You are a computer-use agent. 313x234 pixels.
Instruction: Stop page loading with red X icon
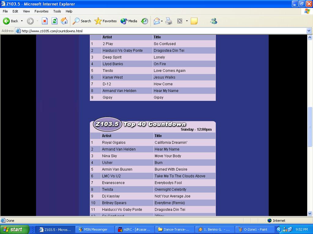(45, 21)
